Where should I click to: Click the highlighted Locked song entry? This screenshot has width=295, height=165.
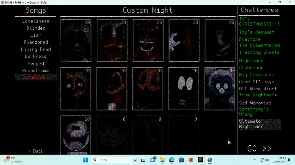click(x=36, y=78)
